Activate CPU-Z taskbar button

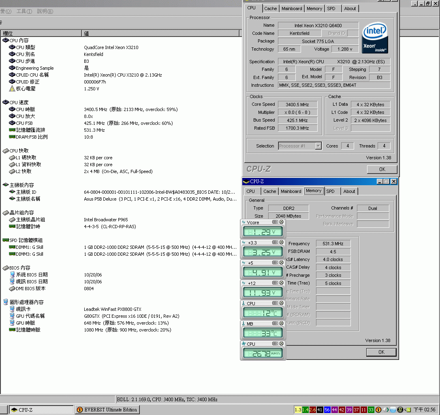pos(41,410)
